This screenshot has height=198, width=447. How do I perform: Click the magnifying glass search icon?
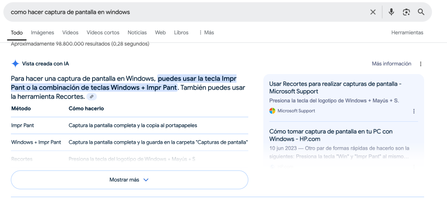(421, 12)
